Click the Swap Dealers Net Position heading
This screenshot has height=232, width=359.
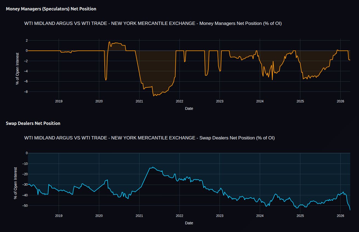pyautogui.click(x=33, y=123)
